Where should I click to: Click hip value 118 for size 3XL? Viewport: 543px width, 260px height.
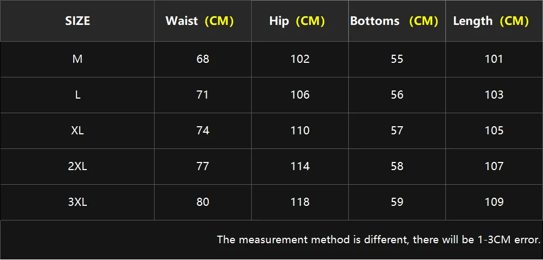[300, 202]
